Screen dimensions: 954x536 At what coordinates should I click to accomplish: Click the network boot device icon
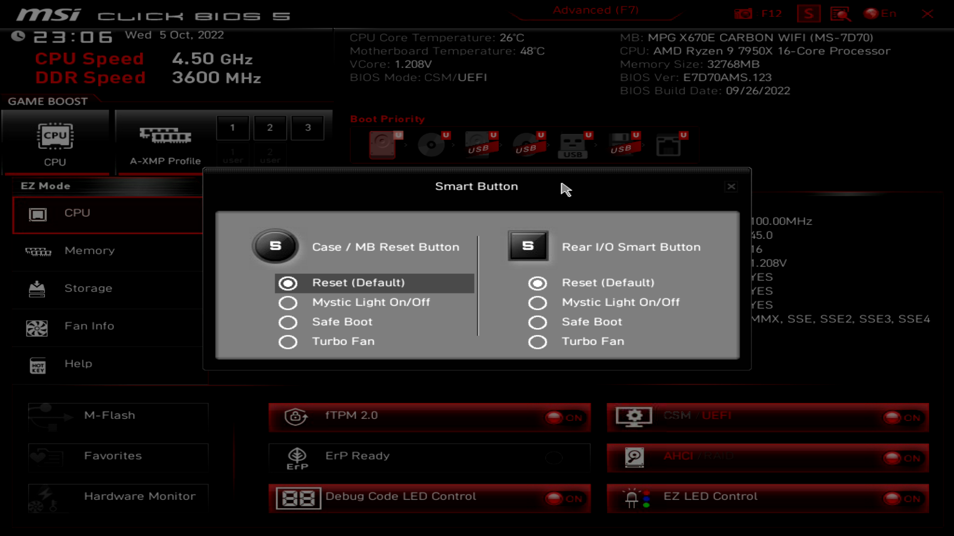668,145
